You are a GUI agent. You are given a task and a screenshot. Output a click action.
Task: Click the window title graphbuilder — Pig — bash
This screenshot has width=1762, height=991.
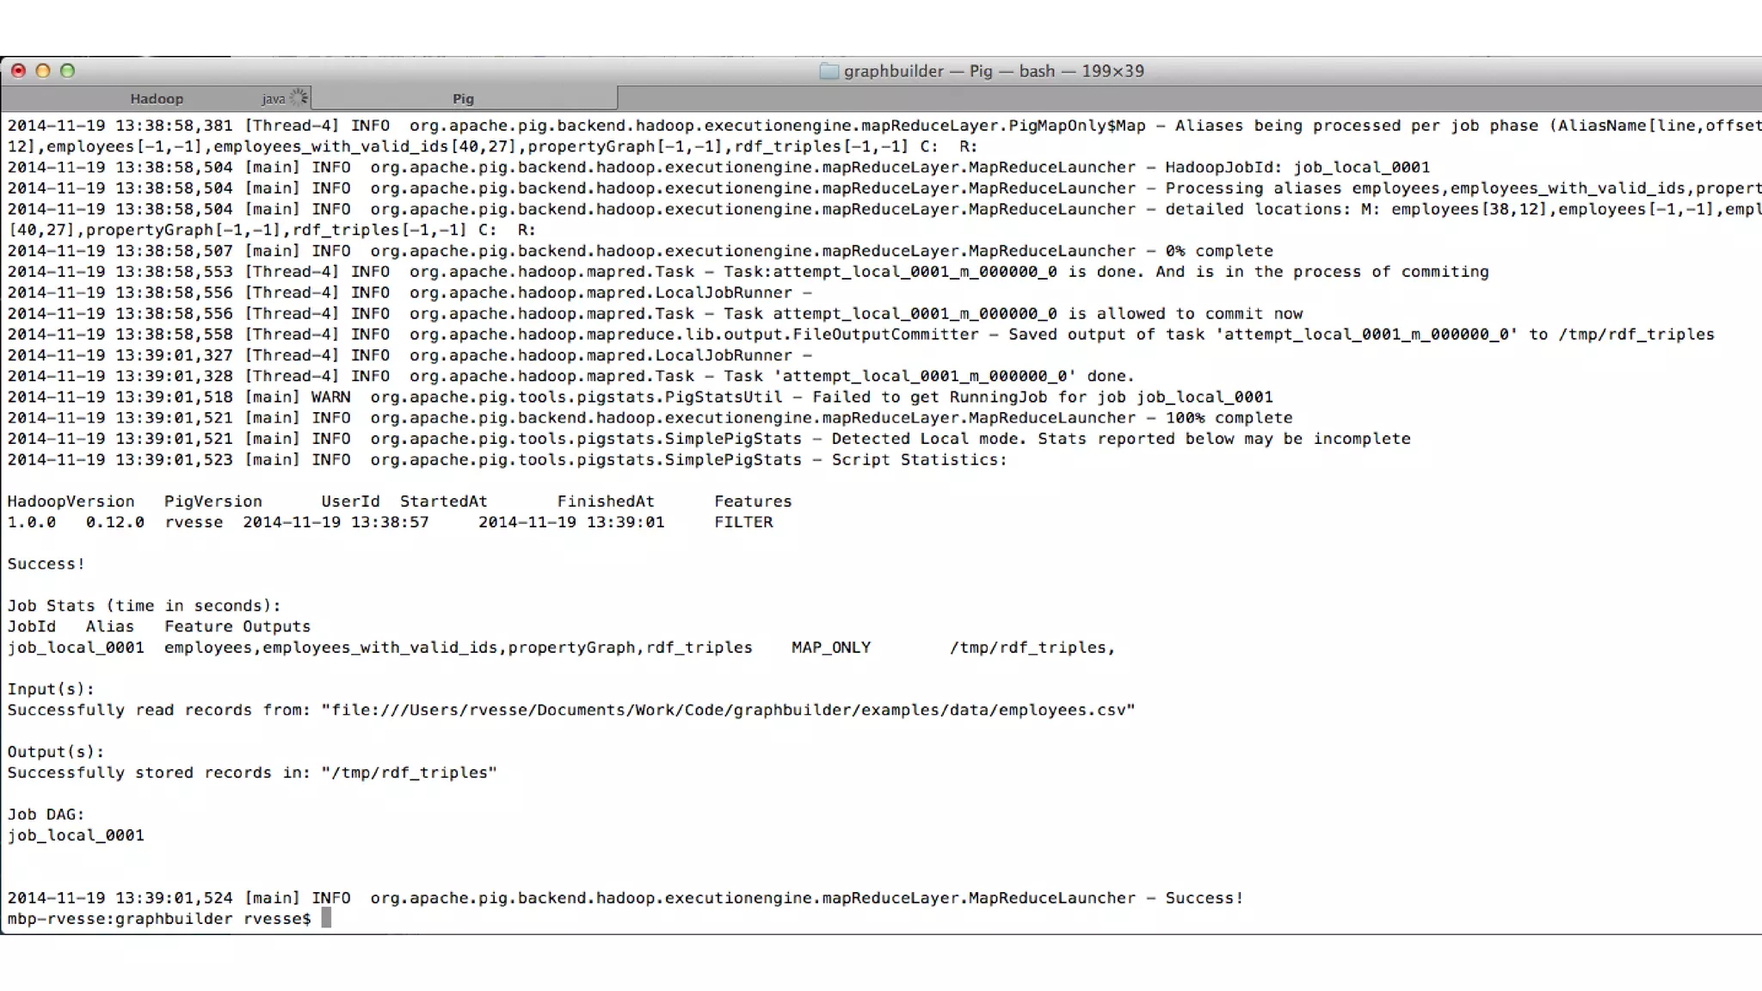click(x=994, y=71)
